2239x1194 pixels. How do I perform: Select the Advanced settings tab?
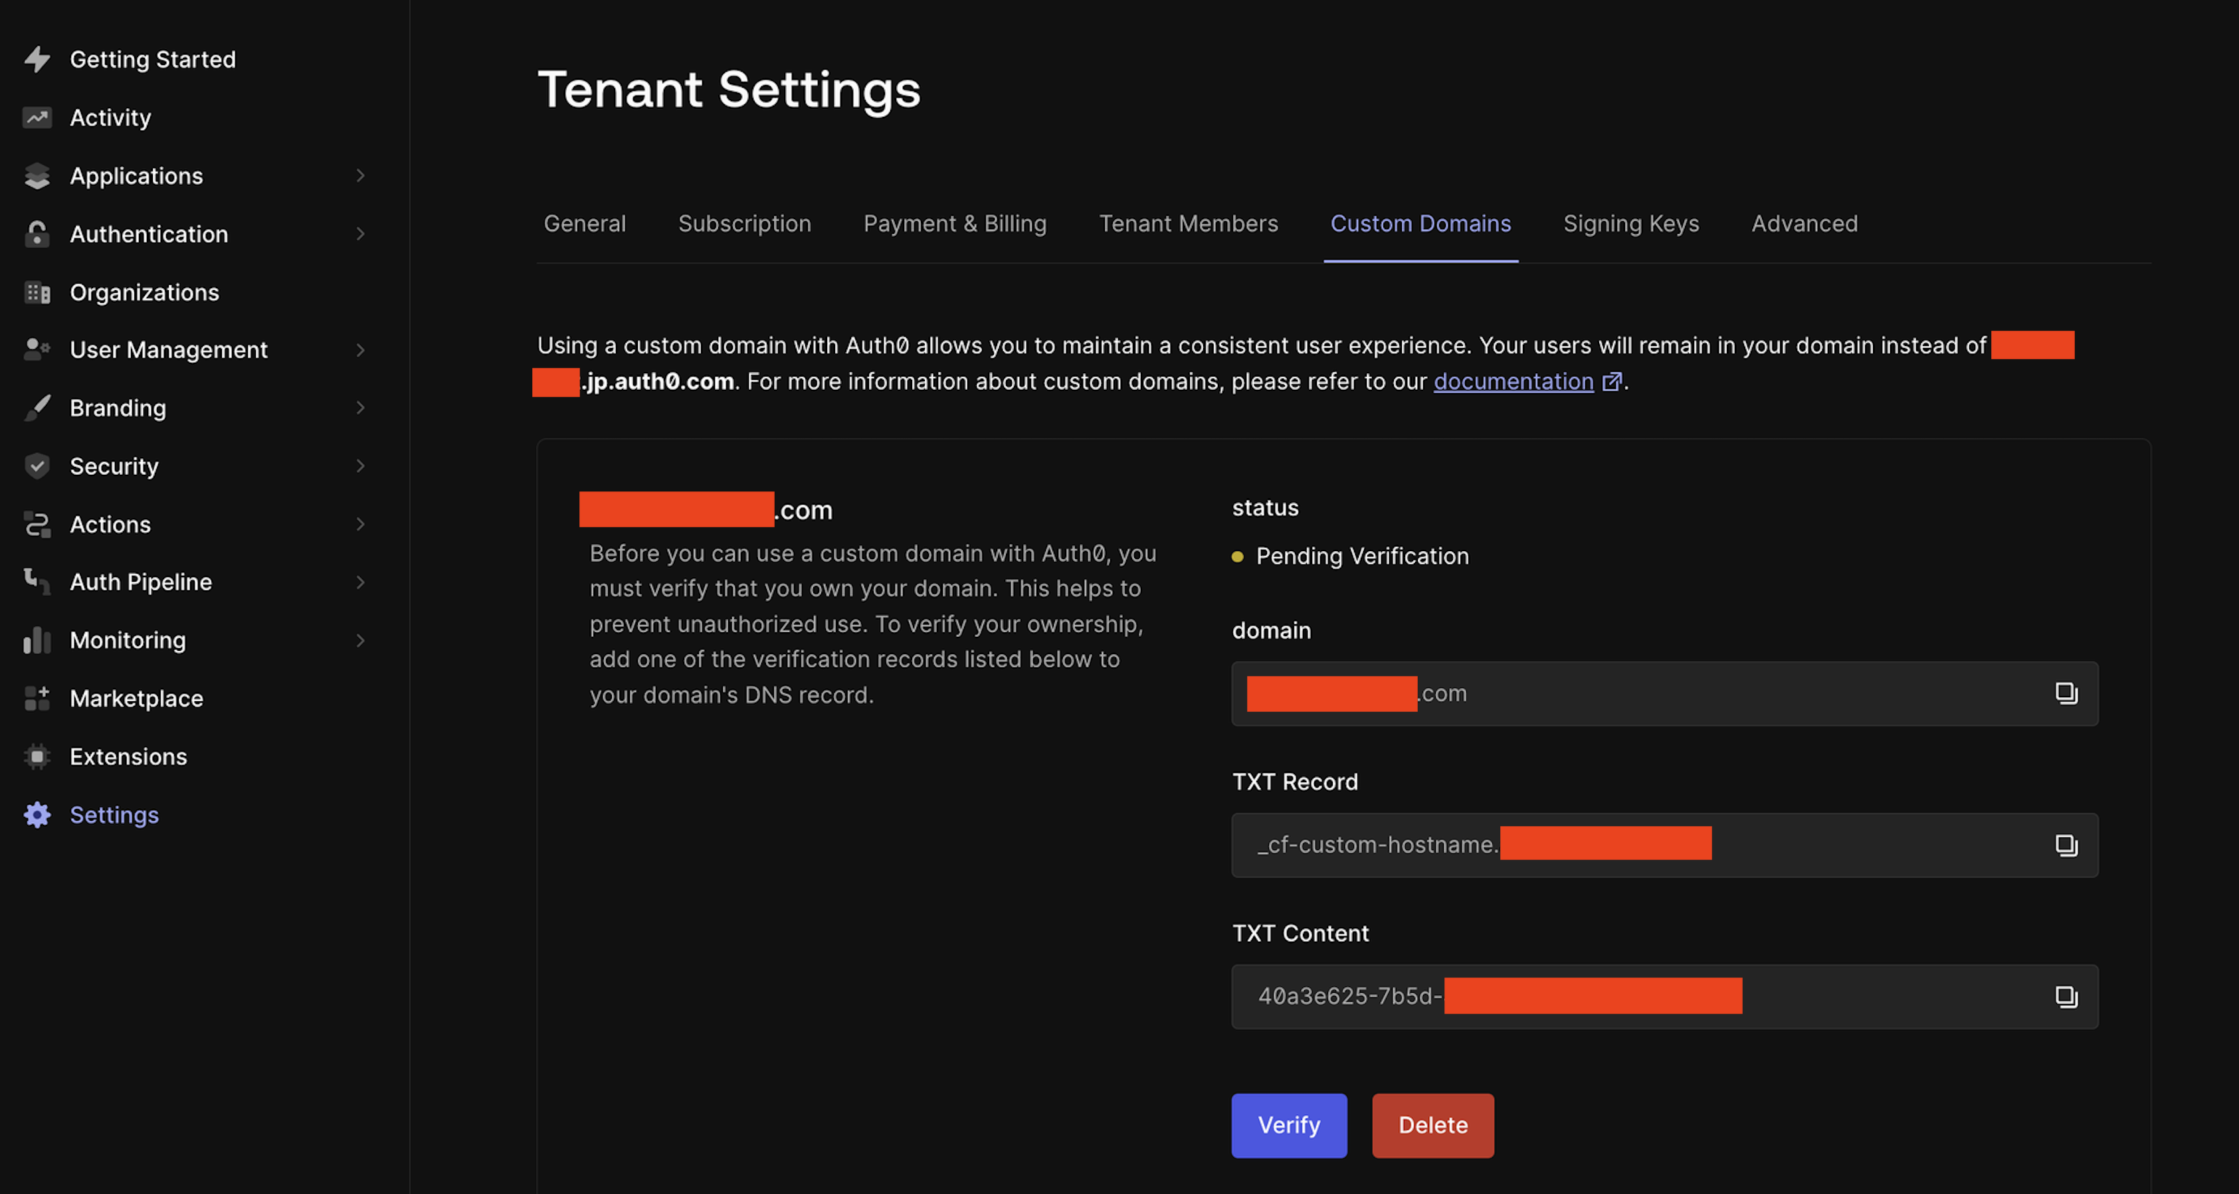point(1804,223)
